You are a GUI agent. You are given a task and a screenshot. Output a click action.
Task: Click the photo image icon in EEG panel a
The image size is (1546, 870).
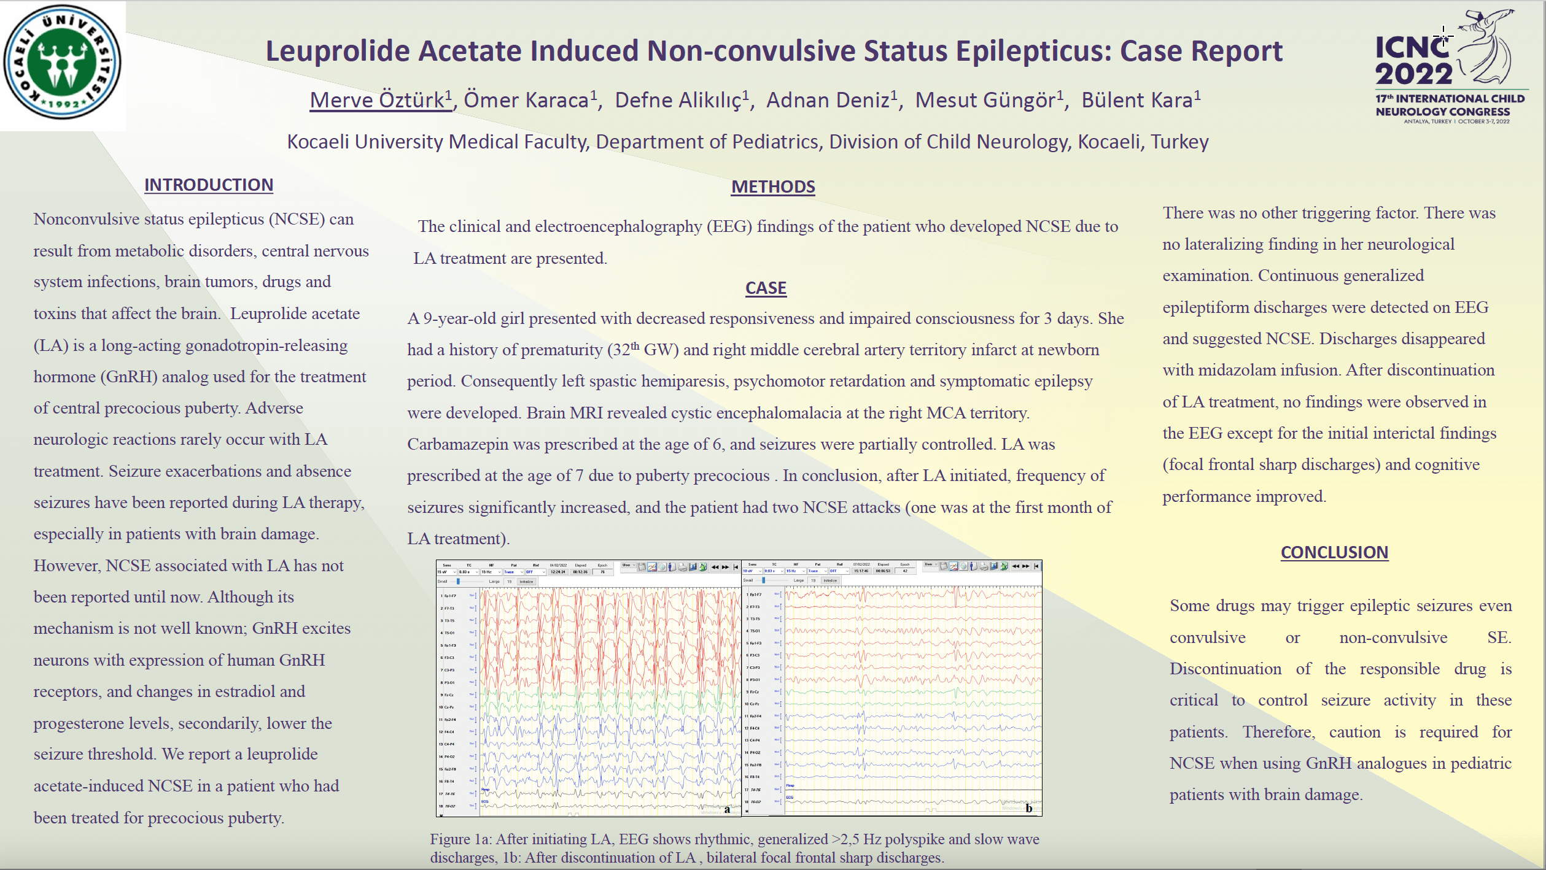[x=693, y=567]
